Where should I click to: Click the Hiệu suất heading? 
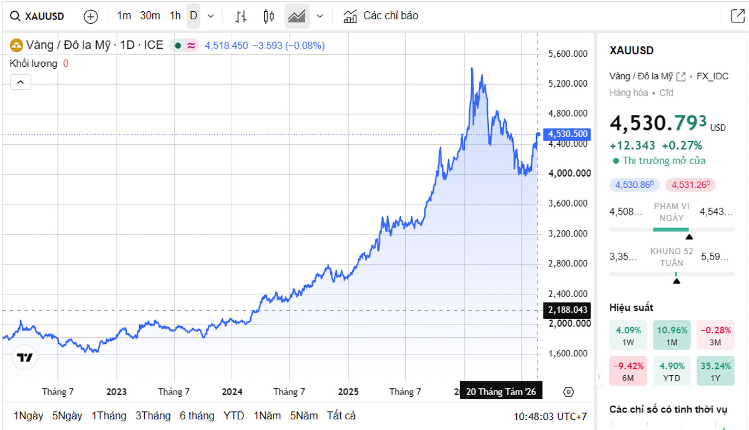point(631,308)
